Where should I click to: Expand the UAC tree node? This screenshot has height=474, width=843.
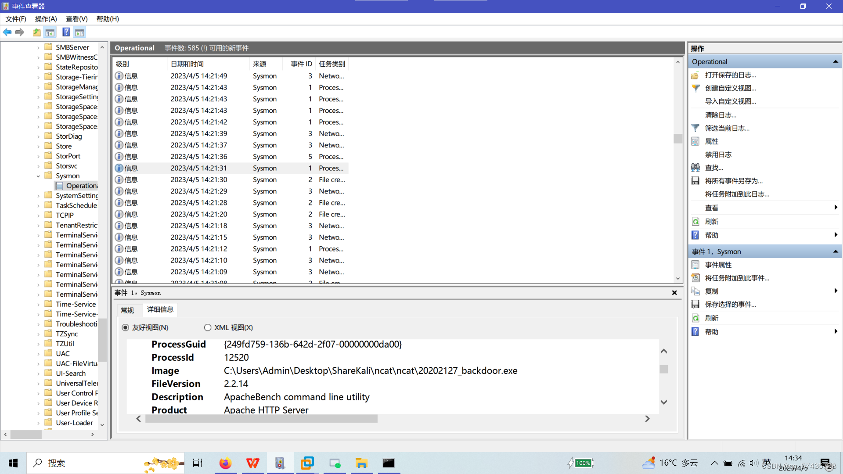tap(38, 354)
